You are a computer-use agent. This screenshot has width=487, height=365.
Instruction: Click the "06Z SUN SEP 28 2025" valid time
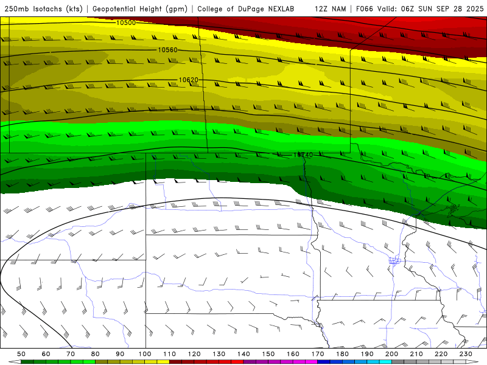click(x=443, y=9)
